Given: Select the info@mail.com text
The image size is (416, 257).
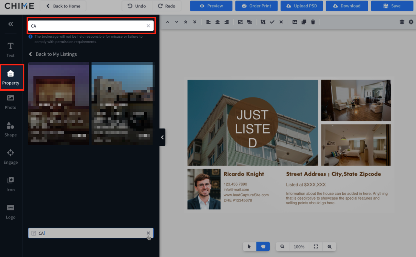Looking at the screenshot, I should click(x=236, y=189).
